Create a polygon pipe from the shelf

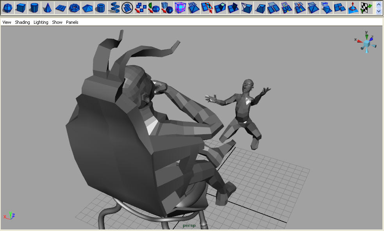pos(100,8)
